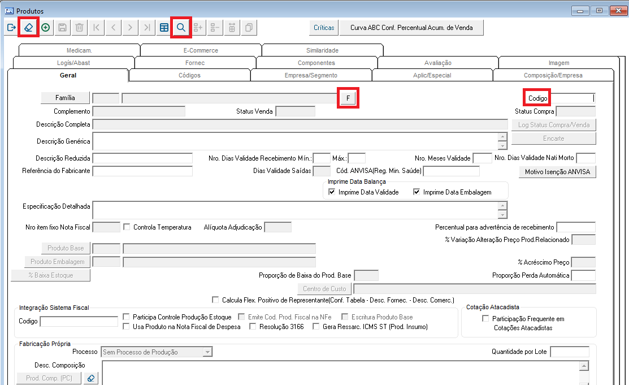Image resolution: width=629 pixels, height=385 pixels.
Task: Click the green plus new record icon
Action: [x=46, y=27]
